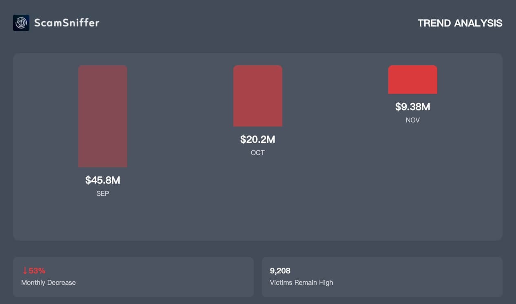This screenshot has width=516, height=304.
Task: Click the 53% decrease figure
Action: pos(37,271)
